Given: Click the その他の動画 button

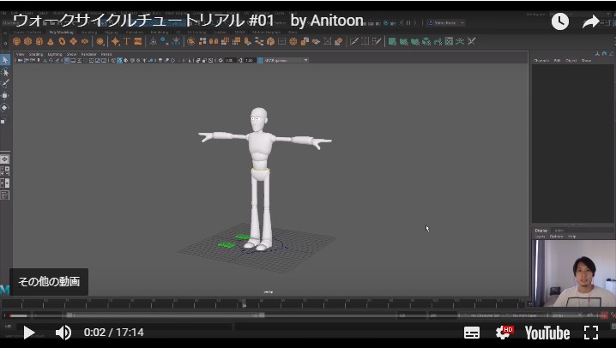Looking at the screenshot, I should pyautogui.click(x=49, y=281).
